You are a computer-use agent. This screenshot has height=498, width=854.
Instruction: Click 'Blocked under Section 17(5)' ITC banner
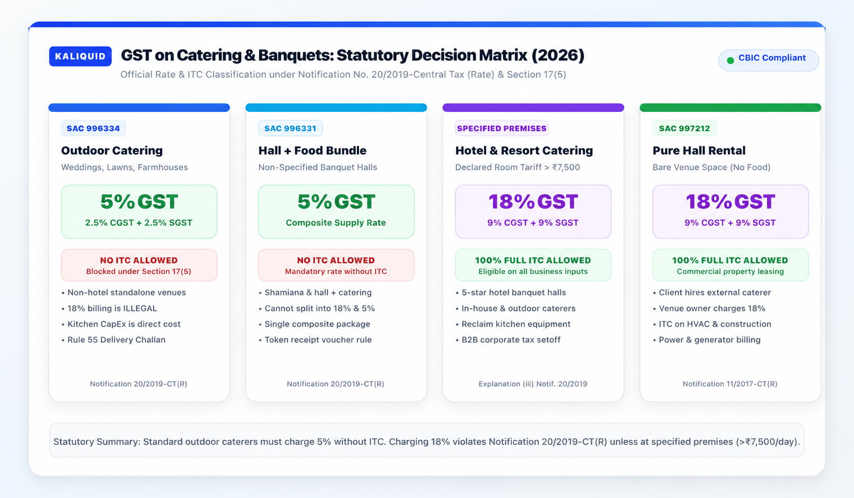coord(139,265)
